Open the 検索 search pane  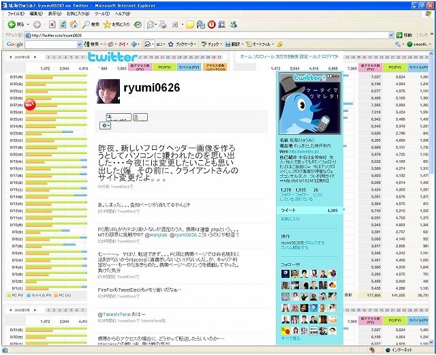91,25
